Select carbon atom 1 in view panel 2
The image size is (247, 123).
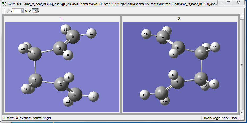point(201,79)
